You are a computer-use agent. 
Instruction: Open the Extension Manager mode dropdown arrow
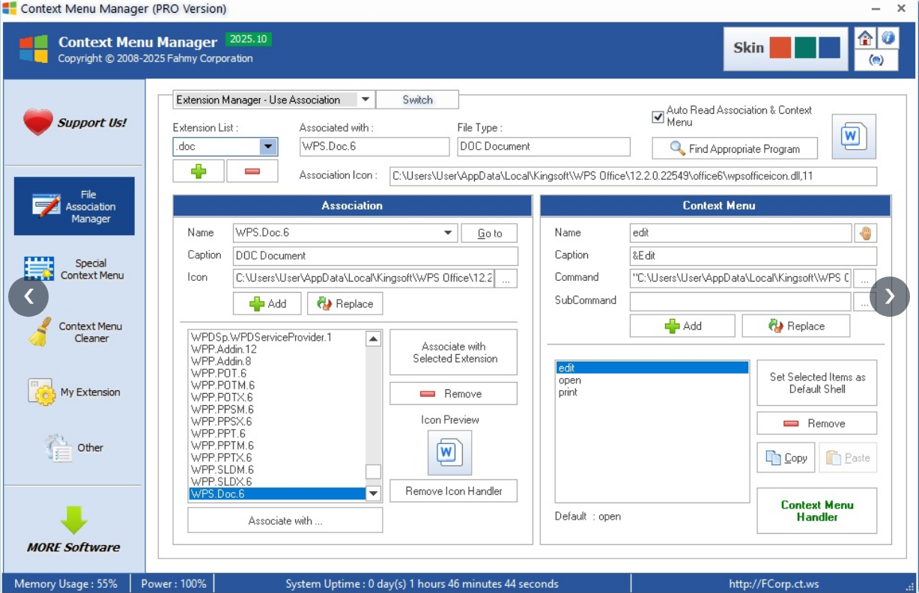[366, 99]
